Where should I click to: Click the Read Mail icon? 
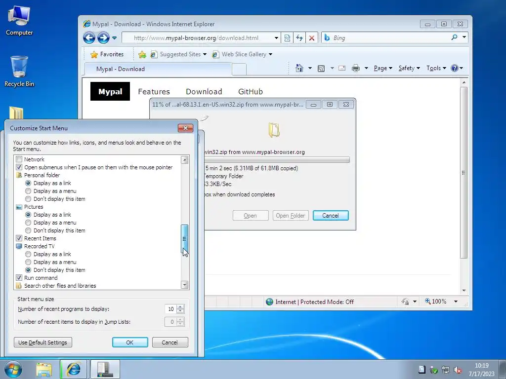click(342, 68)
